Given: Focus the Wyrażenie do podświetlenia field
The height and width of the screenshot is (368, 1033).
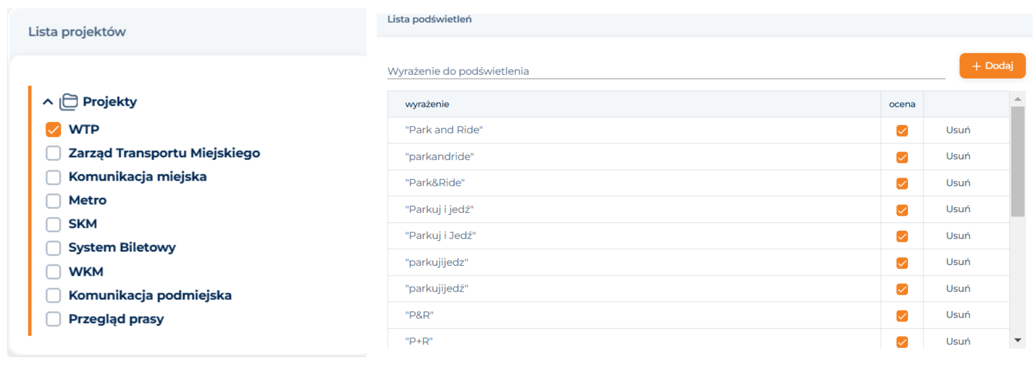Looking at the screenshot, I should click(x=666, y=71).
